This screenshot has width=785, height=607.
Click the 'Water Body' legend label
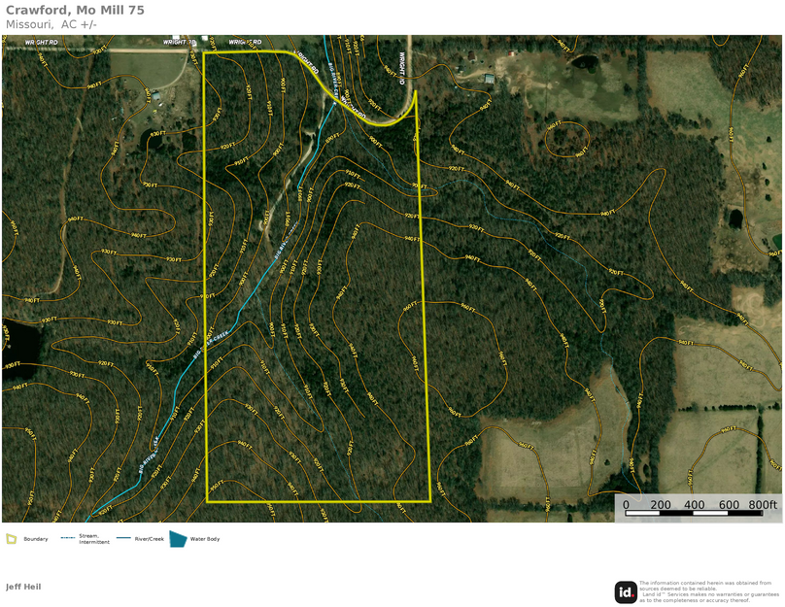coord(204,539)
